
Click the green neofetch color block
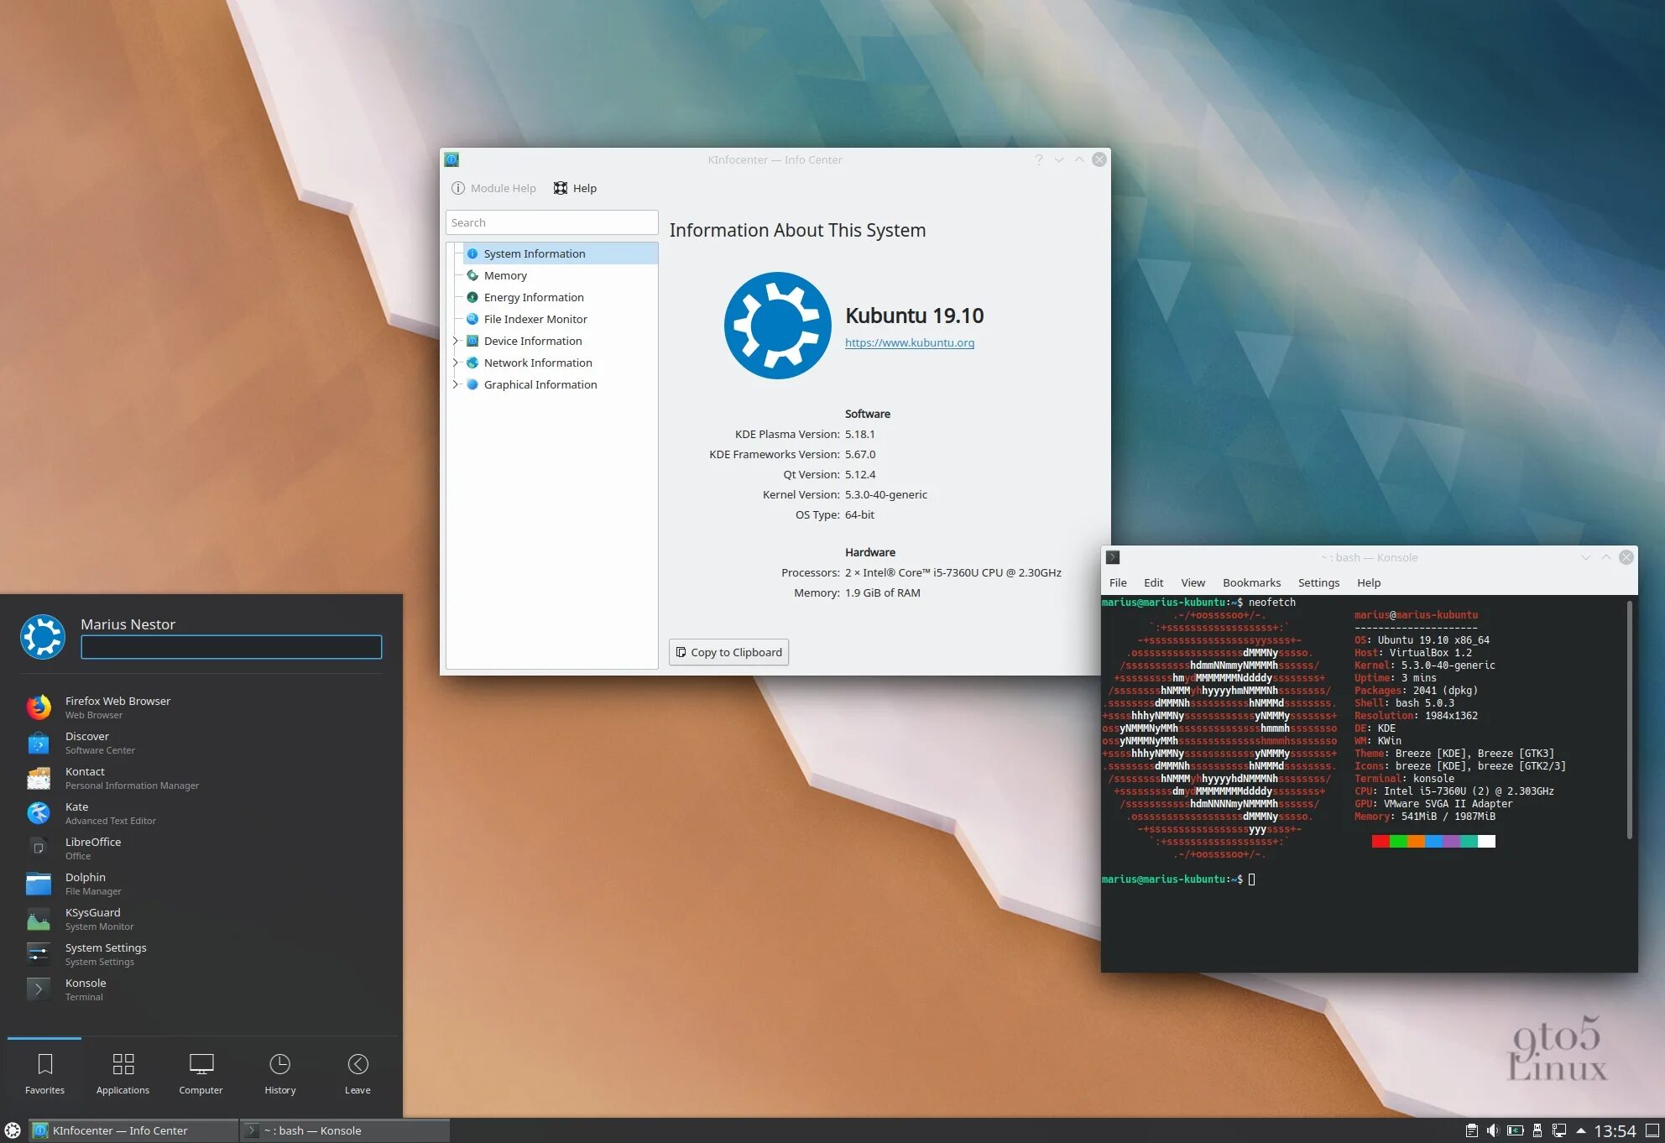click(1398, 842)
